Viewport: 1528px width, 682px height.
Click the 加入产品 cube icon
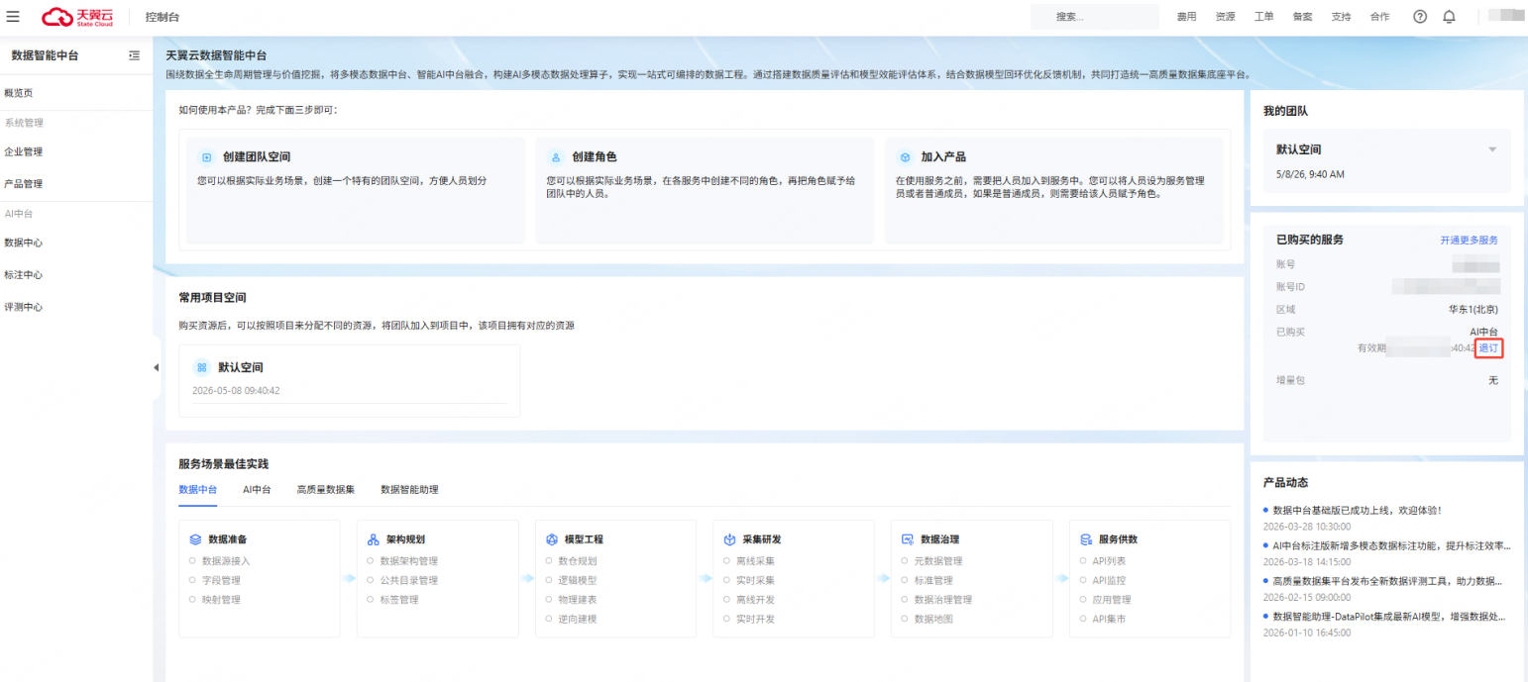(905, 157)
